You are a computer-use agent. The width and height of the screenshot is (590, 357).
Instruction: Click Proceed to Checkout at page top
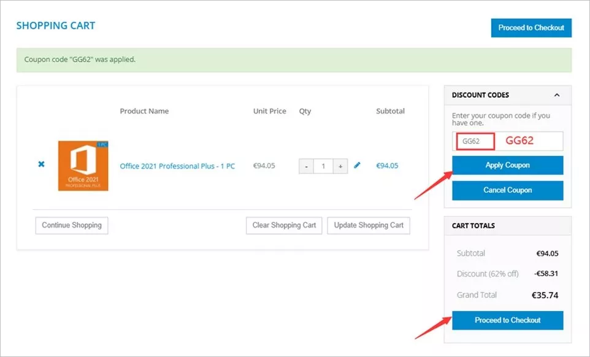pyautogui.click(x=531, y=28)
